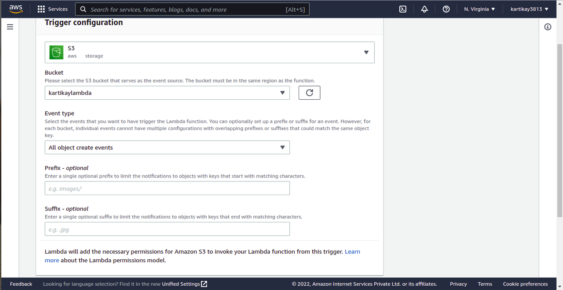Open the notifications bell

[424, 9]
